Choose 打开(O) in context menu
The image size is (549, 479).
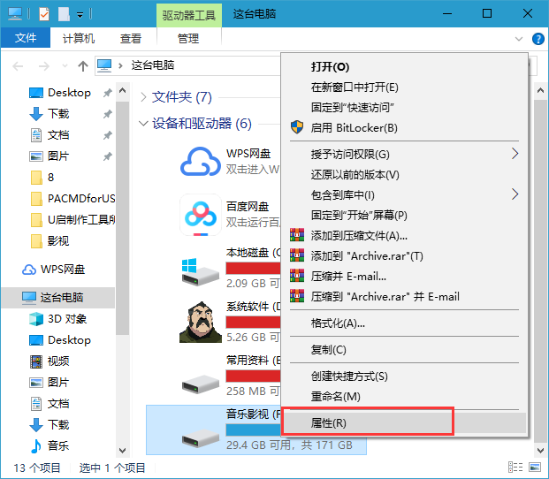point(330,67)
